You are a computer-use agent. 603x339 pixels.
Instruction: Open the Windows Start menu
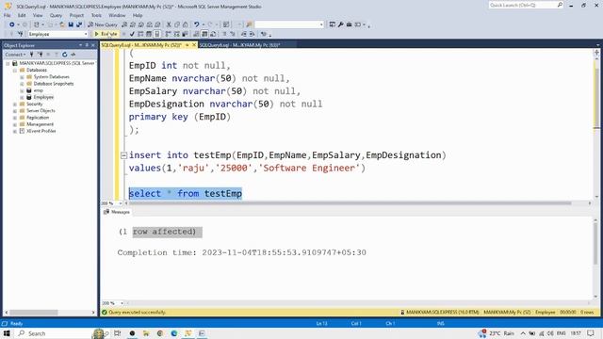pos(7,333)
